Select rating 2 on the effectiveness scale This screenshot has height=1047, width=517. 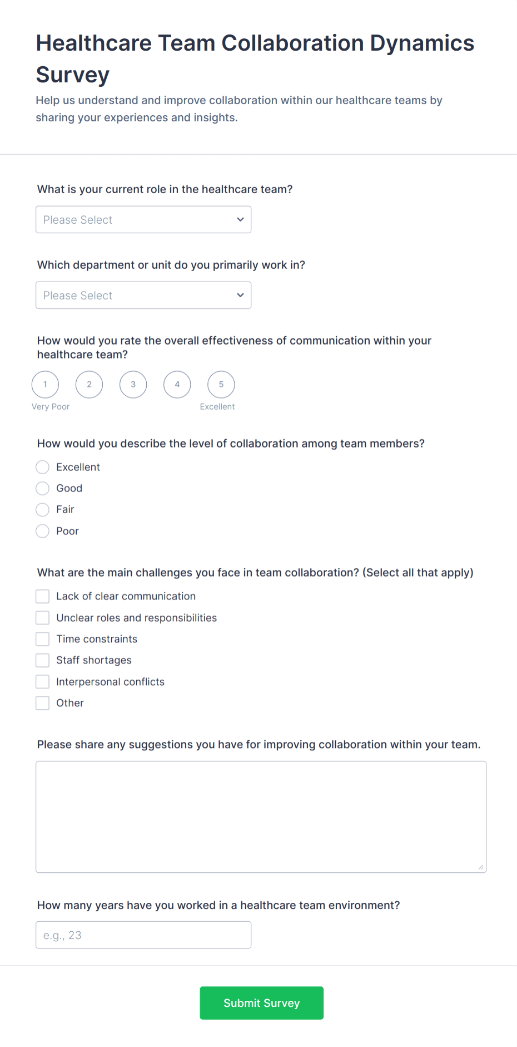click(x=89, y=384)
